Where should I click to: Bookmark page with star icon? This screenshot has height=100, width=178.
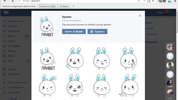[x=153, y=1]
